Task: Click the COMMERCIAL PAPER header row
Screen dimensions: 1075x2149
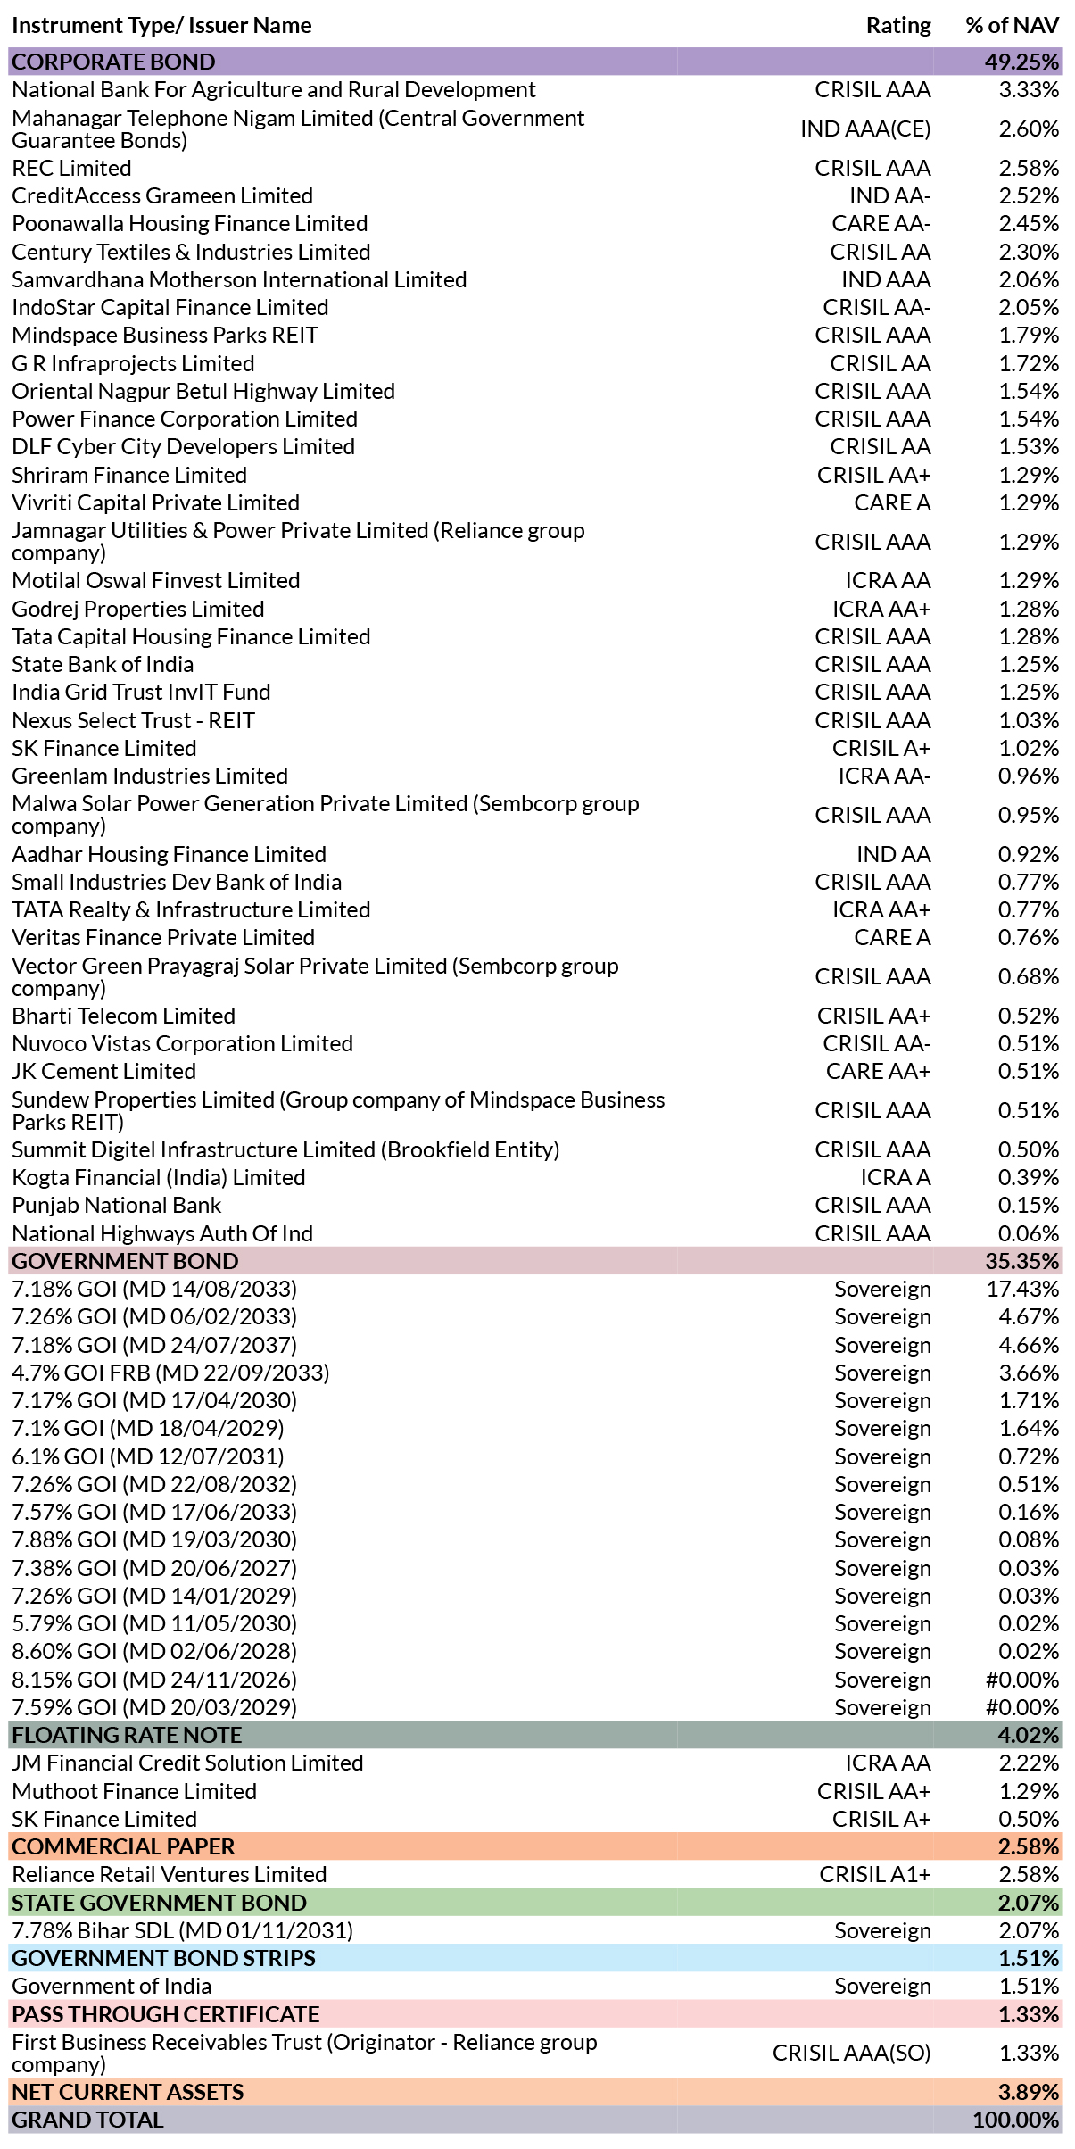Action: [535, 1846]
